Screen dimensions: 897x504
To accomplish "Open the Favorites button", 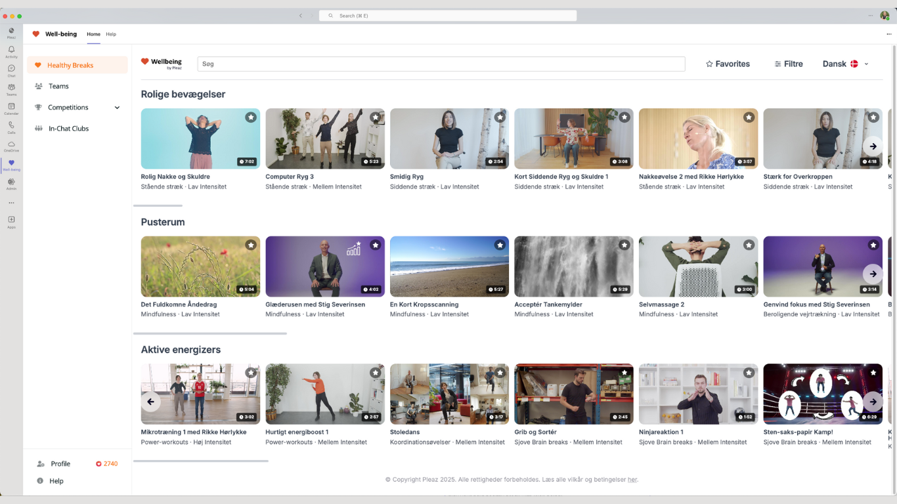I will [x=728, y=64].
